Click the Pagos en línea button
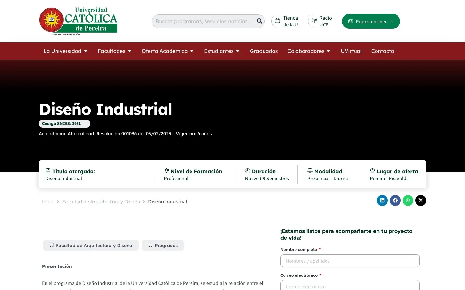The height and width of the screenshot is (290, 465). (371, 21)
